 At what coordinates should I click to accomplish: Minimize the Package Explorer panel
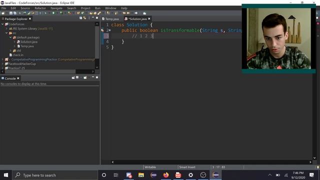point(93,18)
